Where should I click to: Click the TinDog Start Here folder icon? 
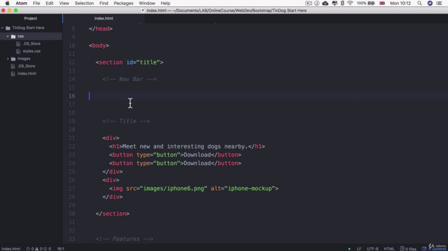[x=8, y=28]
